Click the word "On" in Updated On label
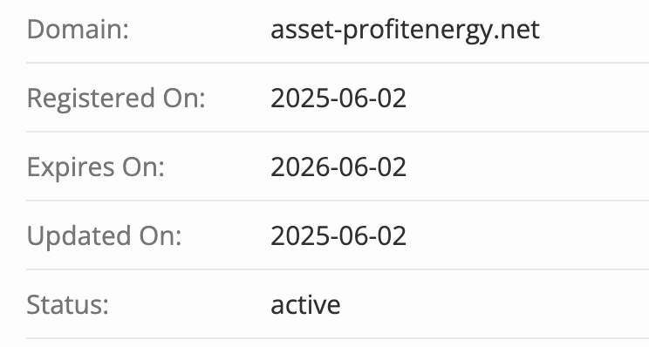This screenshot has height=347, width=649. [160, 235]
